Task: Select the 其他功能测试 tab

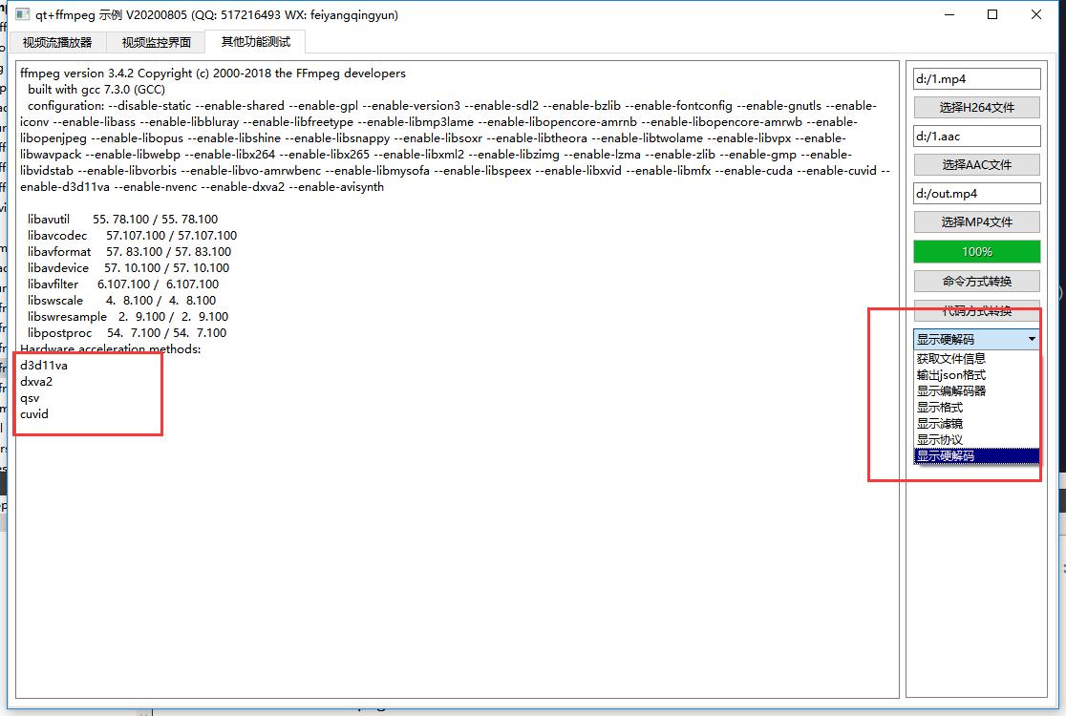Action: tap(256, 41)
